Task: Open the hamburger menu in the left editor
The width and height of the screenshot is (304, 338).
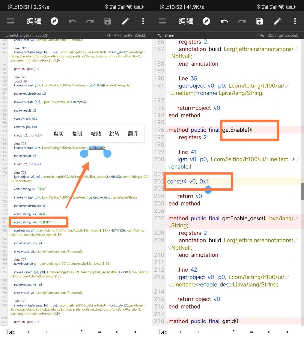Action: (x=11, y=21)
